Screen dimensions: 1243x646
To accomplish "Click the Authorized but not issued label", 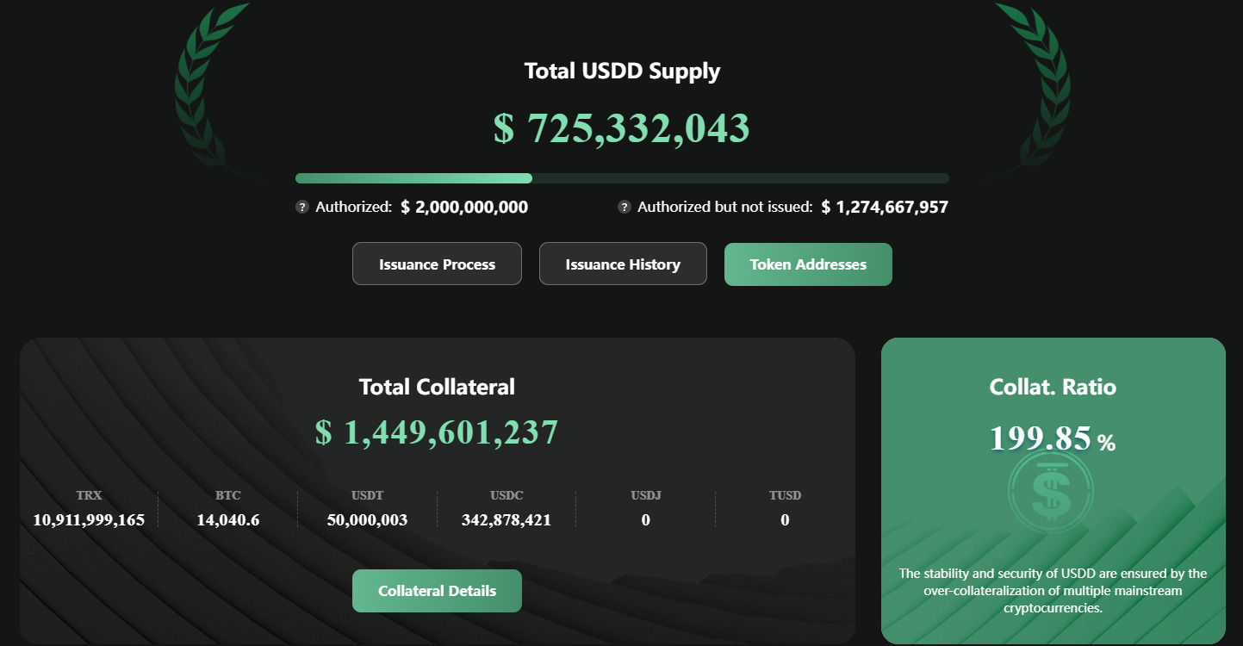I will click(x=725, y=207).
